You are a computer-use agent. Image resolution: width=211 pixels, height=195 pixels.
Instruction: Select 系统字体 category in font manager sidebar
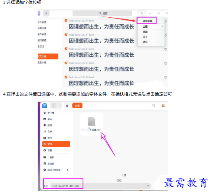42,28
